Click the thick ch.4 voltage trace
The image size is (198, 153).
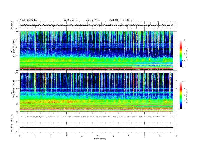click(x=96, y=128)
